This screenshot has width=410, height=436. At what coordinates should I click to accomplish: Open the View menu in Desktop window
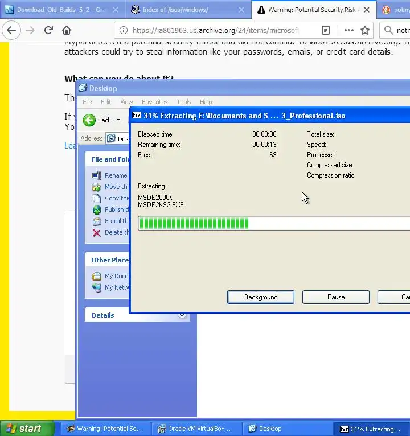tap(126, 102)
